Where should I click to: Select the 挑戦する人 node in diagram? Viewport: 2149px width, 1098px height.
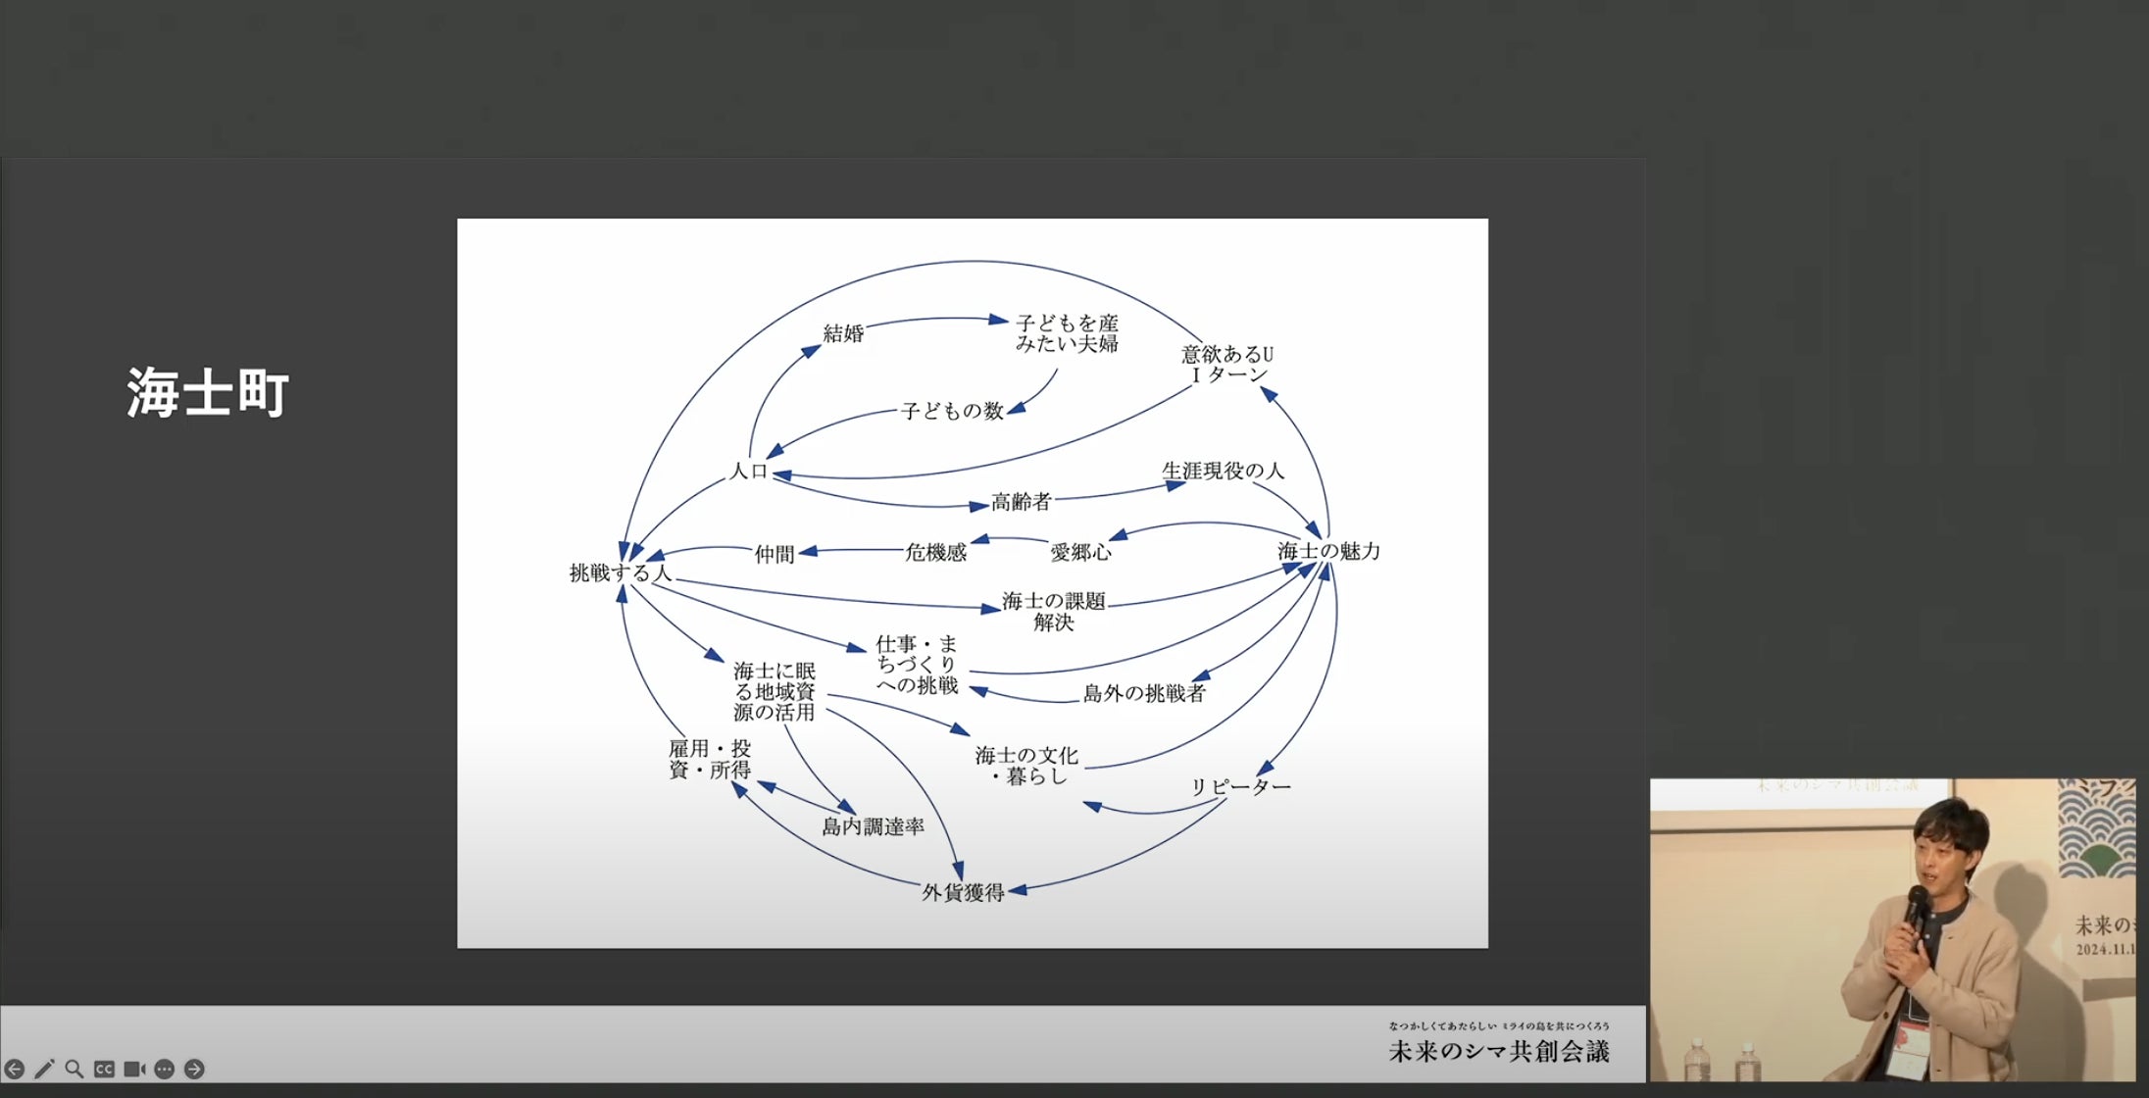[620, 573]
